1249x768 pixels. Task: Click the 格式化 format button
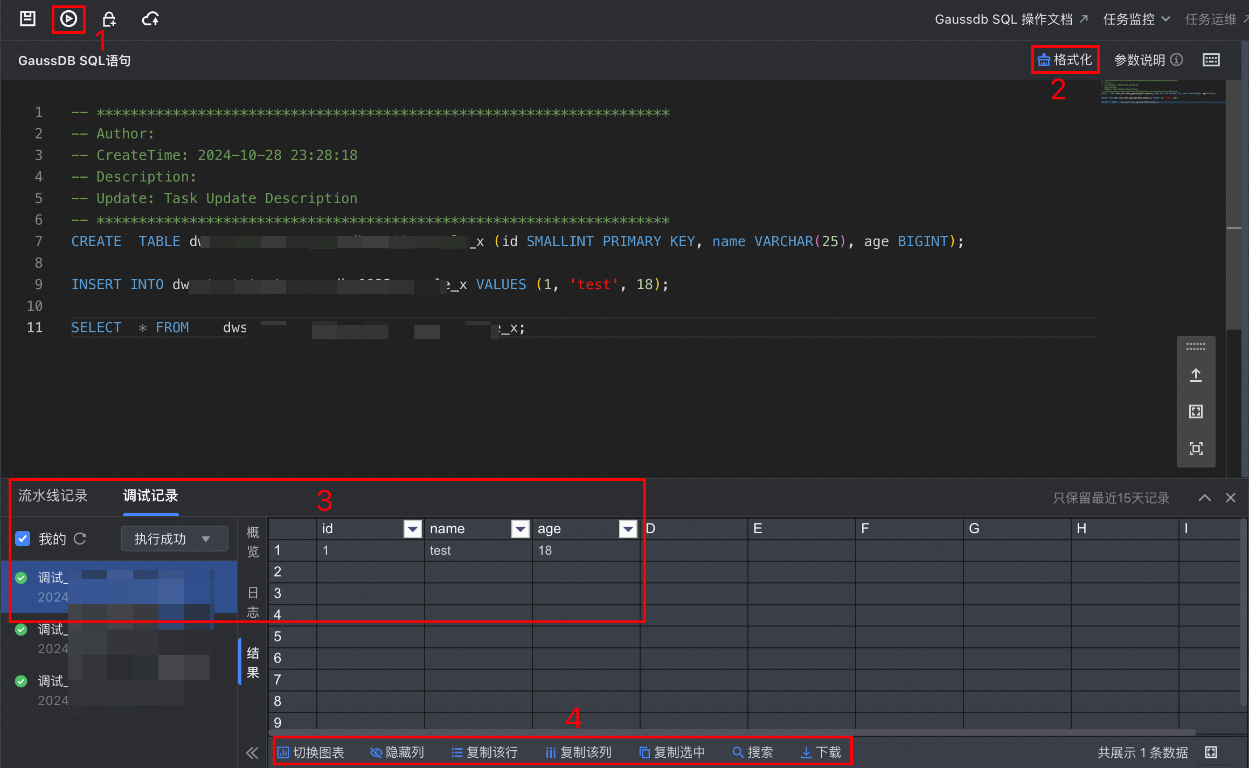click(x=1065, y=60)
